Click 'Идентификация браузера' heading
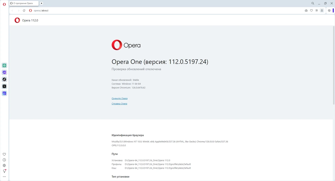Viewport: 335px width, 181px height. pos(128,135)
